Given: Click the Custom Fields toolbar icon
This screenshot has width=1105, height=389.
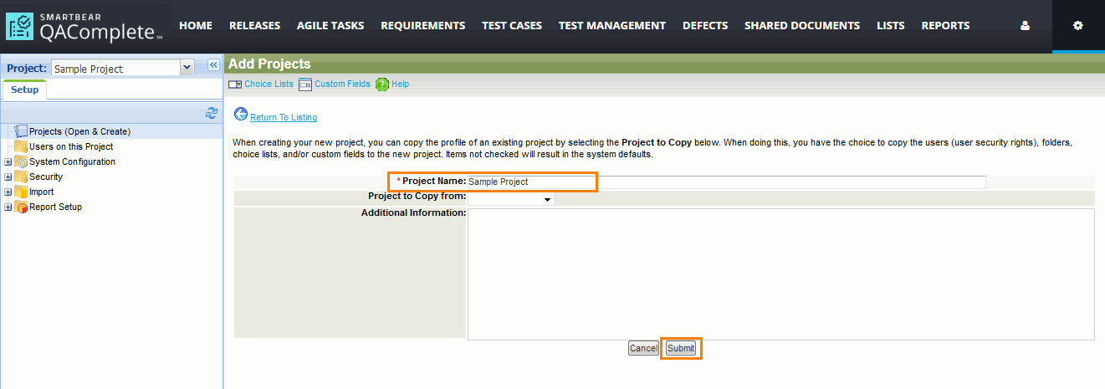Looking at the screenshot, I should [x=305, y=84].
